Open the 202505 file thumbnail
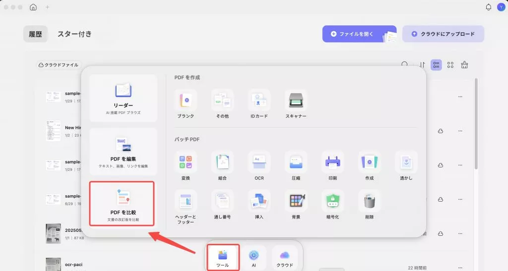Viewport: 508px width, 271px height. coord(53,233)
